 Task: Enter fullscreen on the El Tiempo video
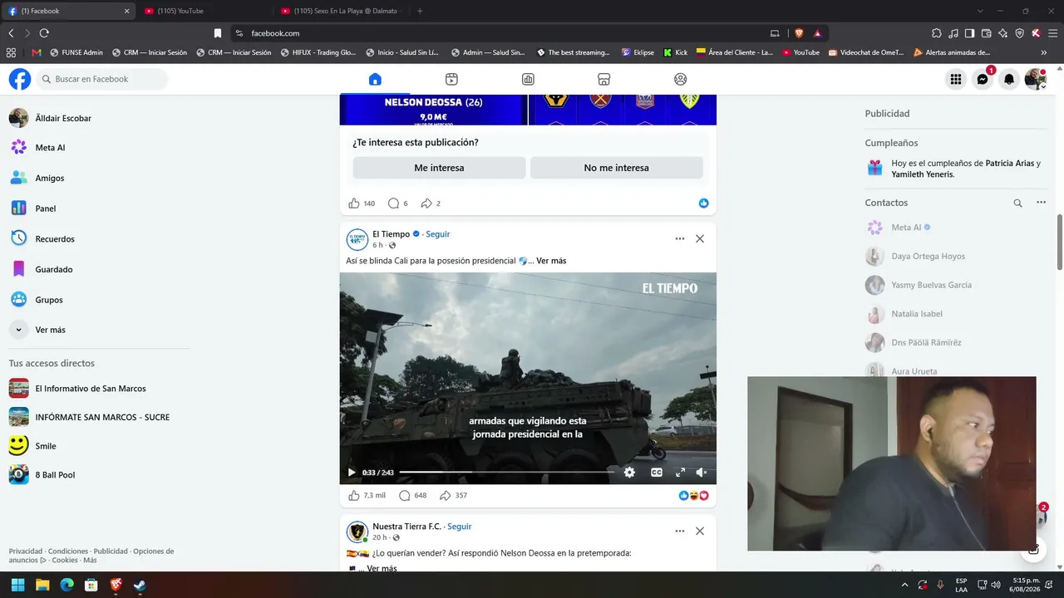click(680, 473)
